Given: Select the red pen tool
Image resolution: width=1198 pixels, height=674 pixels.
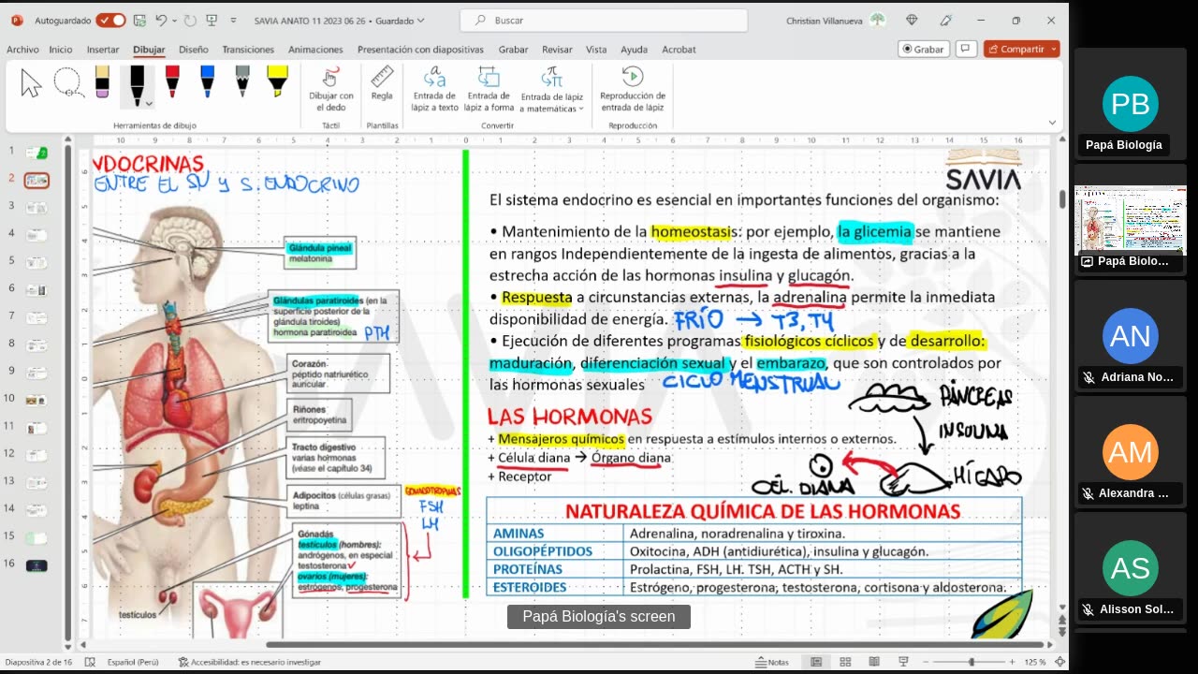Looking at the screenshot, I should pos(172,82).
